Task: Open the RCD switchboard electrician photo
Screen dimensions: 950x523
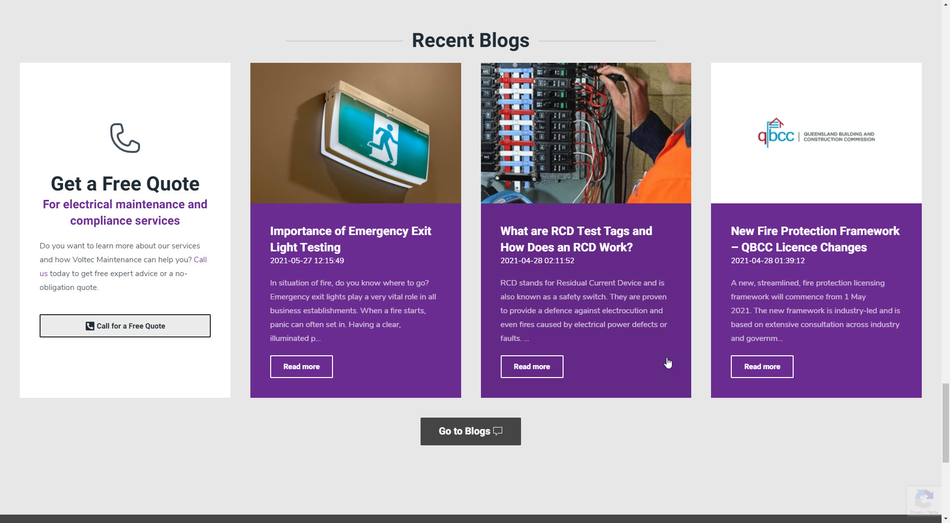Action: [x=586, y=133]
